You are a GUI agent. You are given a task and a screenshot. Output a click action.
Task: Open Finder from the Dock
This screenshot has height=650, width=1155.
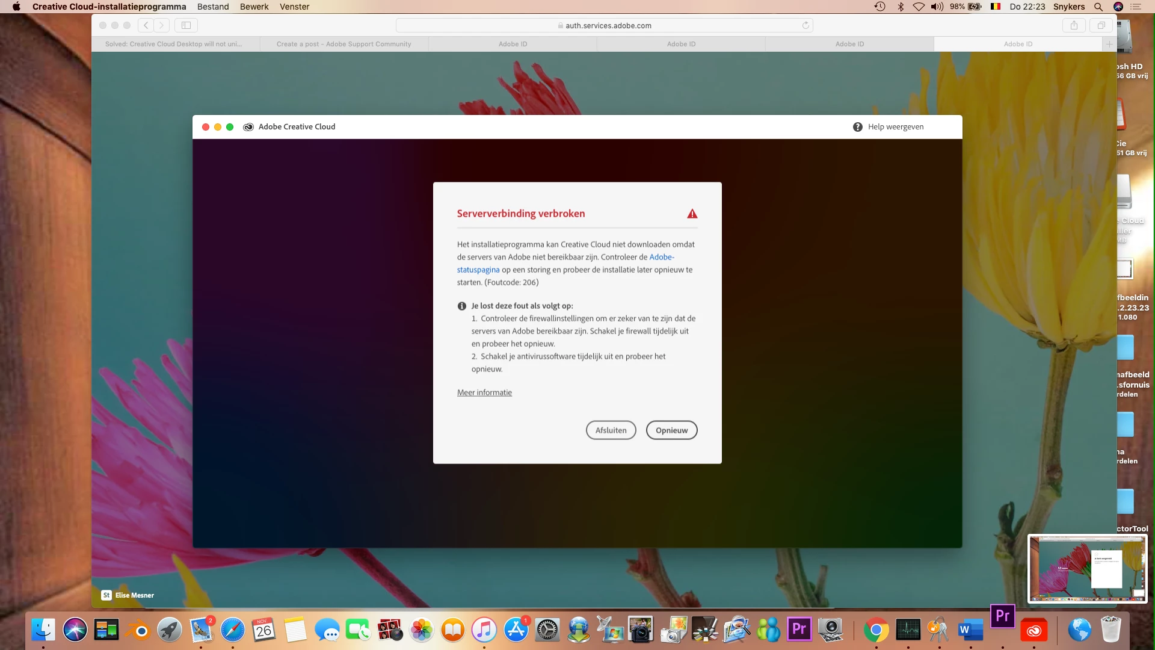tap(43, 630)
